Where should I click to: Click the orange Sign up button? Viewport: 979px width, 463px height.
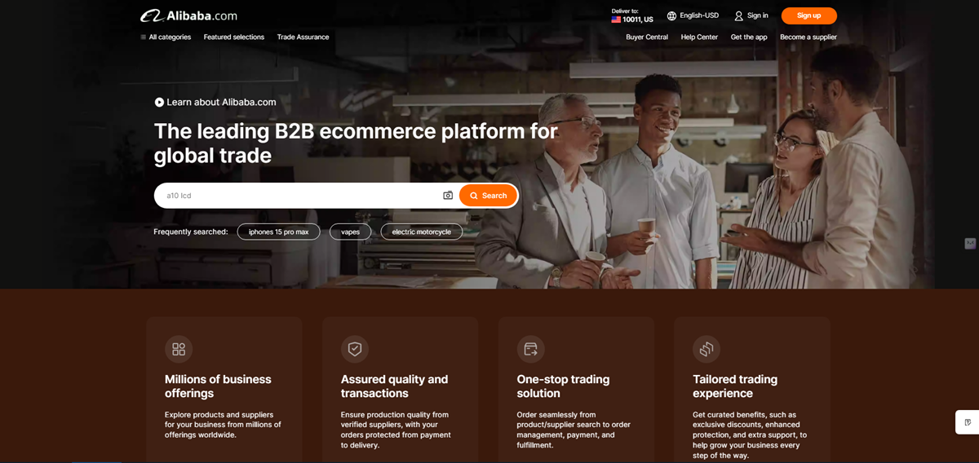808,15
